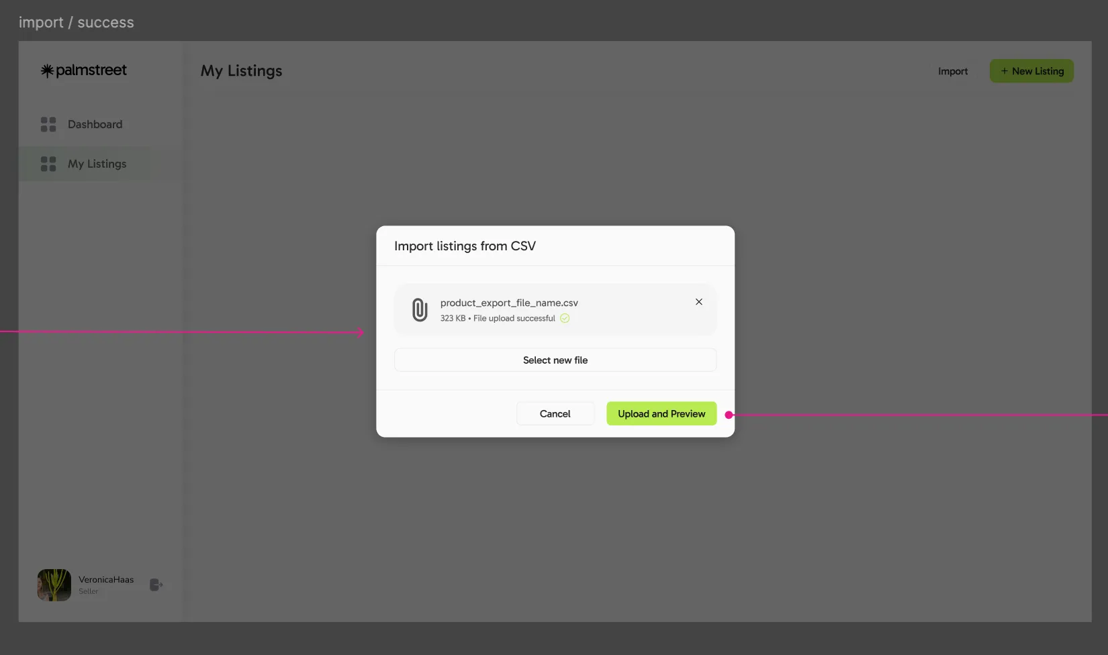The width and height of the screenshot is (1108, 655).
Task: Click the My Listings grid icon
Action: (48, 164)
